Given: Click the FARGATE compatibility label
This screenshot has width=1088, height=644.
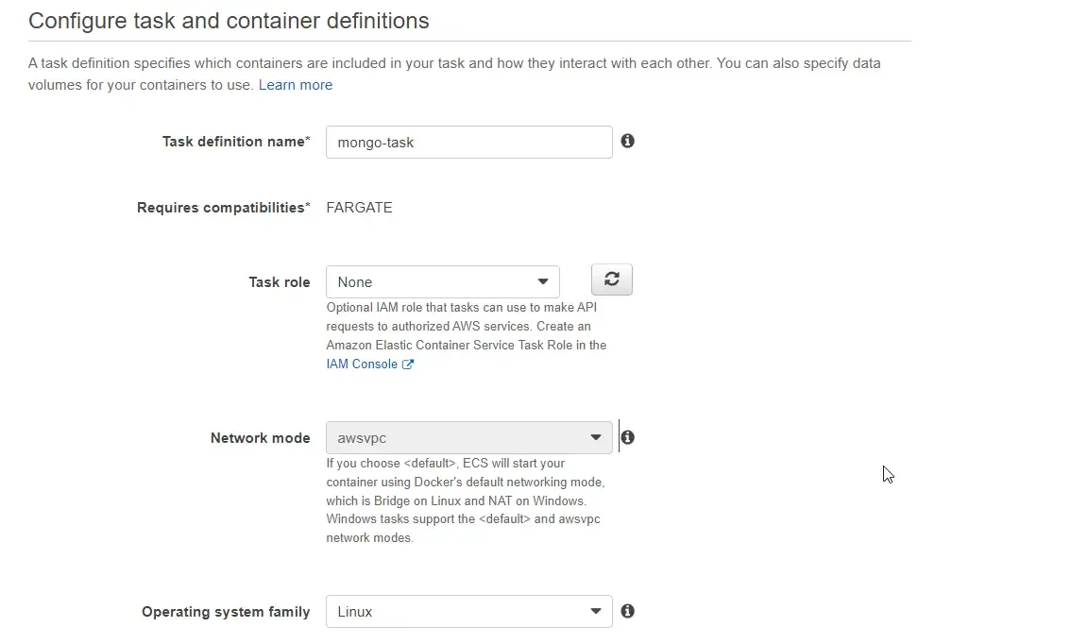Looking at the screenshot, I should click(359, 207).
